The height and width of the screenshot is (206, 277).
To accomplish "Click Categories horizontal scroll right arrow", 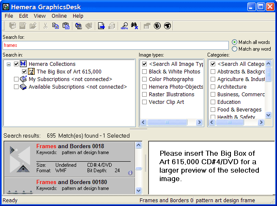I will pos(261,122).
